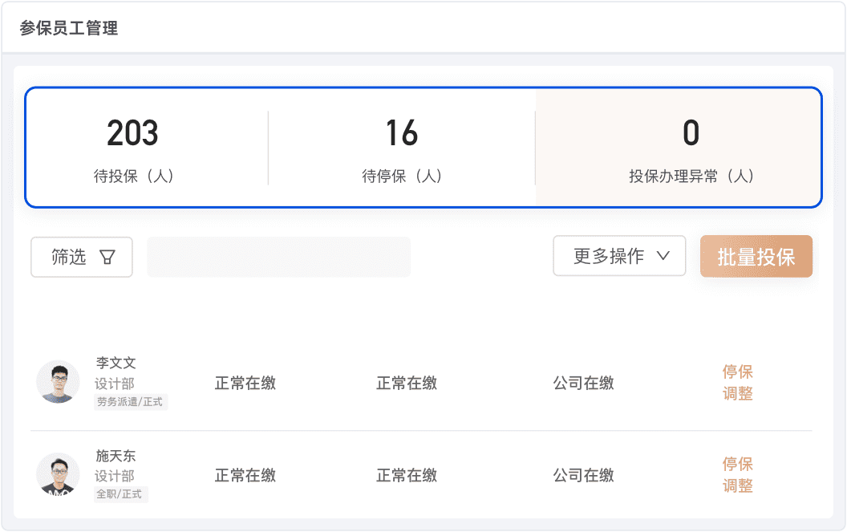The image size is (847, 532).
Task: Select 公司在缴 status in 李文文's row
Action: [x=583, y=383]
